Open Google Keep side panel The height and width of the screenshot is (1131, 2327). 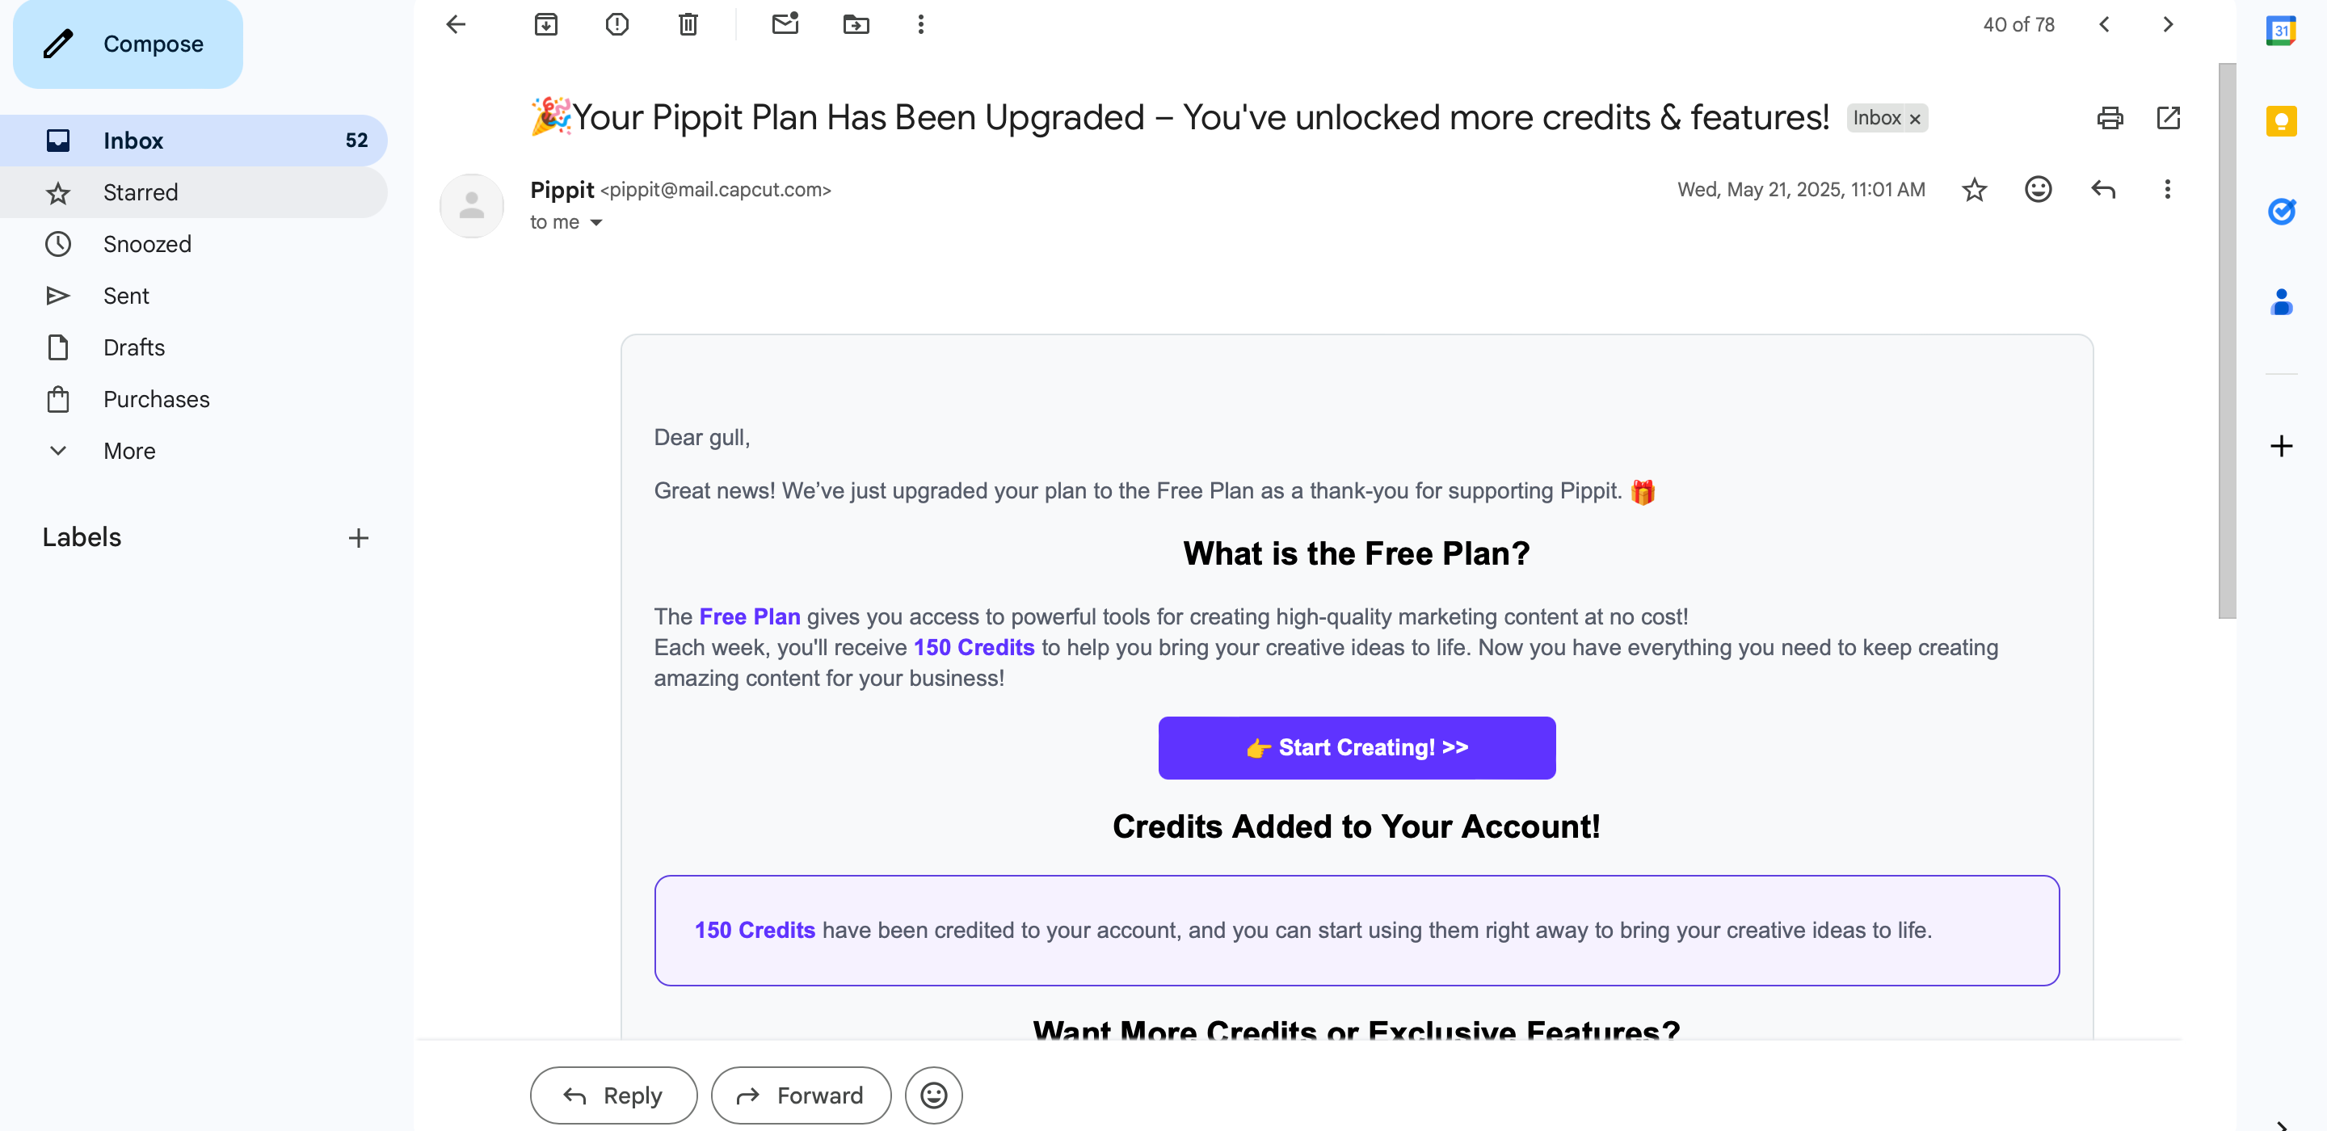pos(2280,121)
